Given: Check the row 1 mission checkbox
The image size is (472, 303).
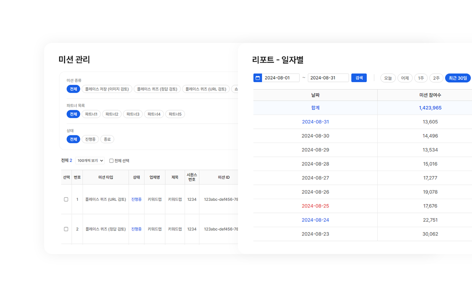Looking at the screenshot, I should coord(66,199).
